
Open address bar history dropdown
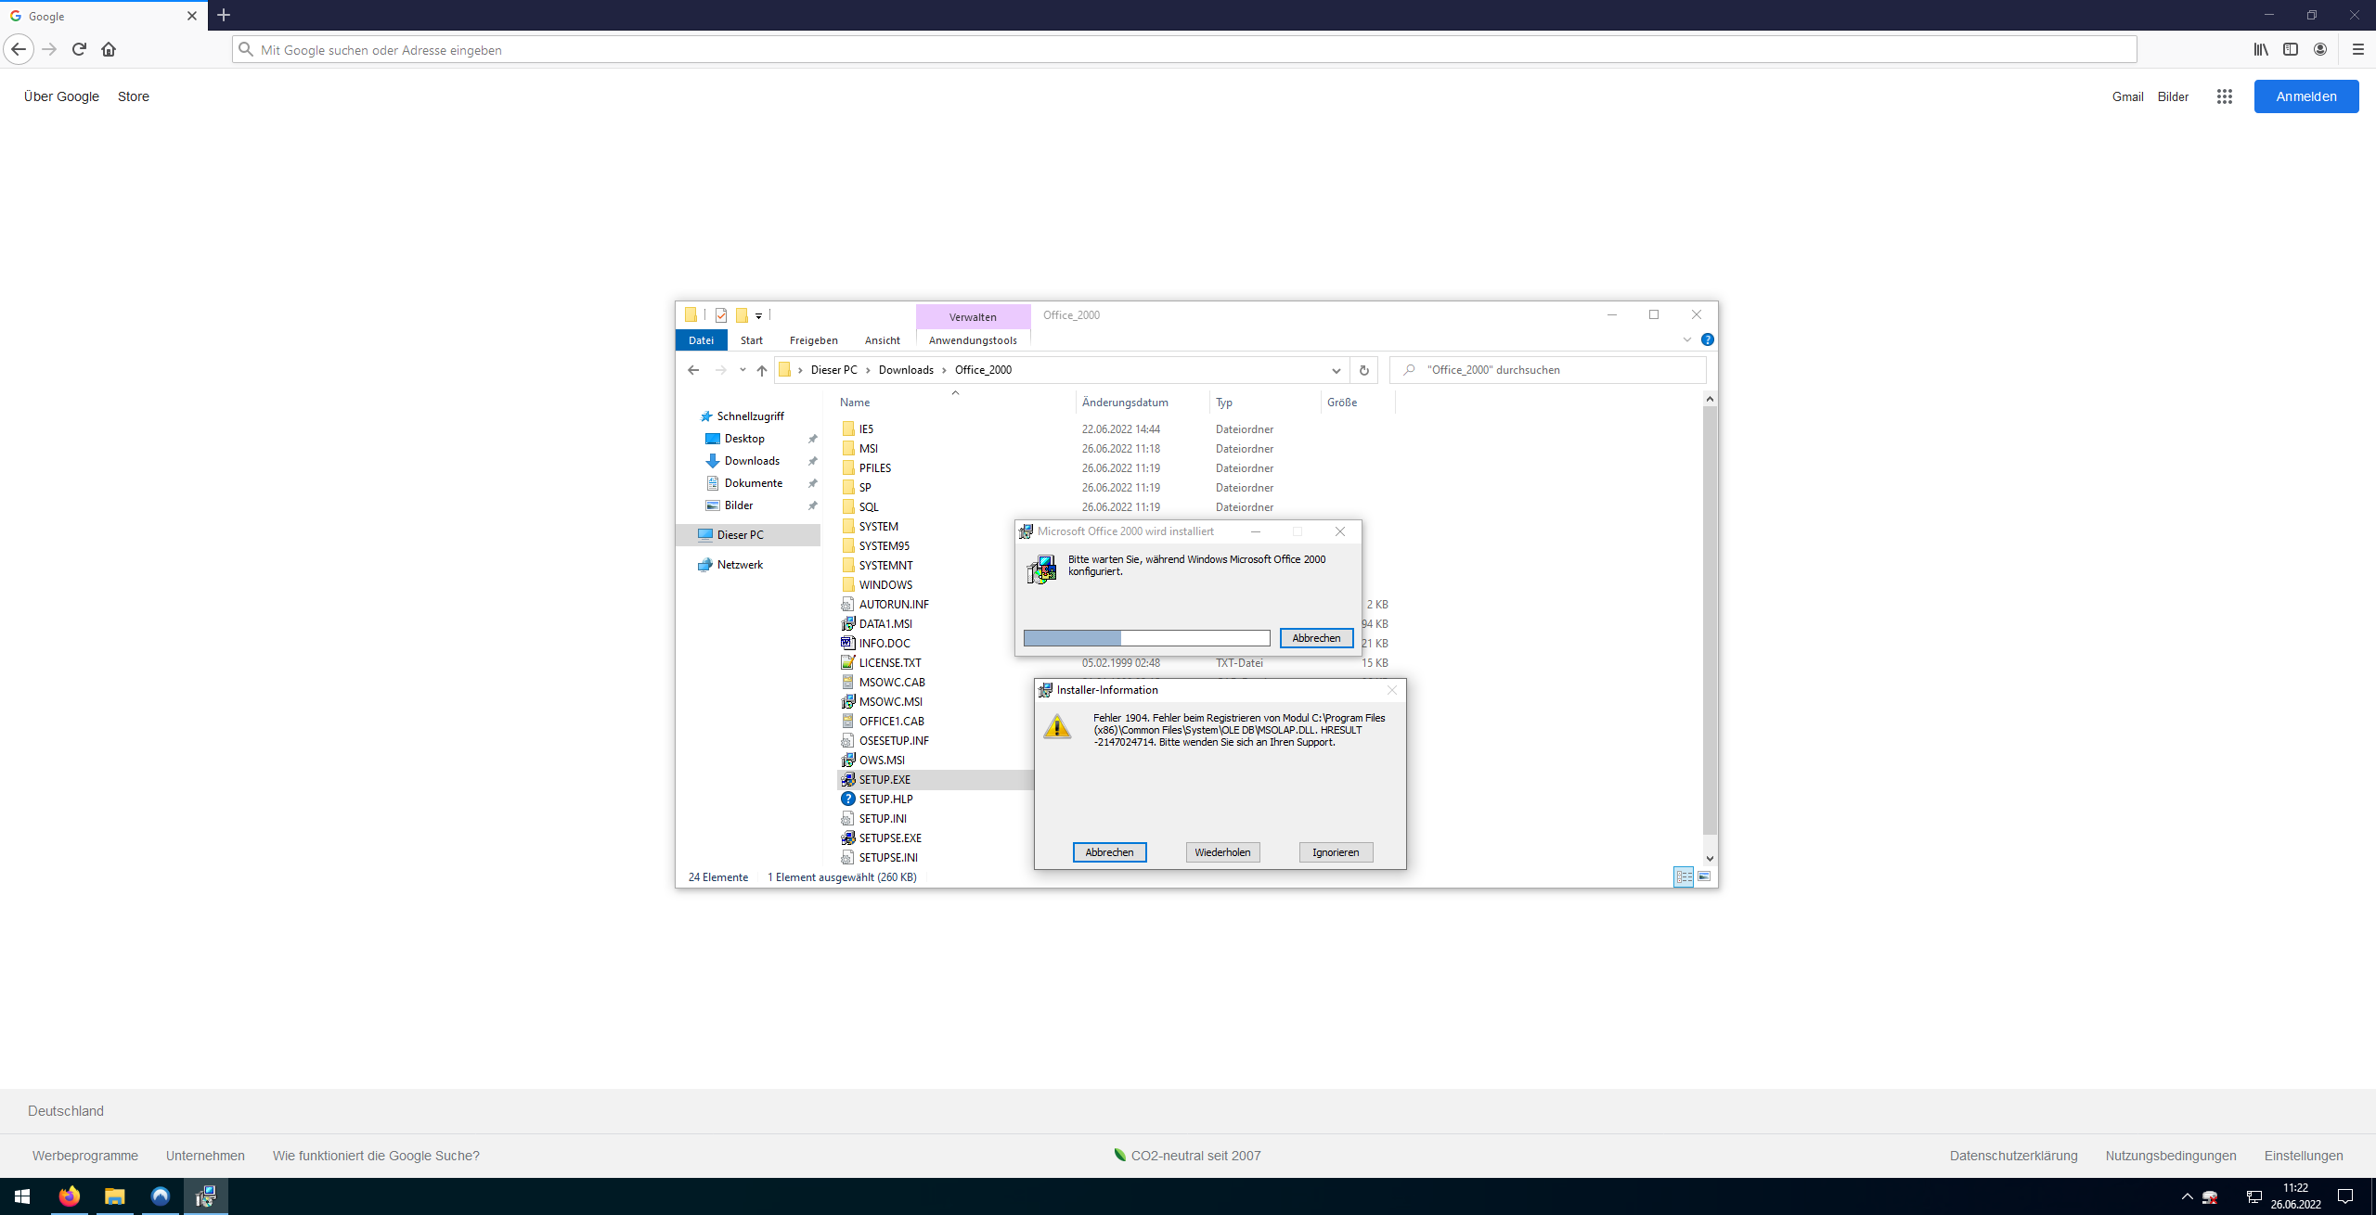coord(1336,370)
